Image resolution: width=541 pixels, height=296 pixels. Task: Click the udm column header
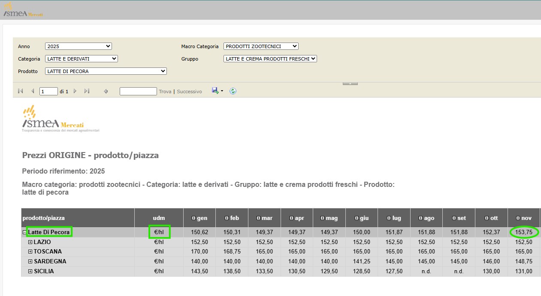coord(159,218)
